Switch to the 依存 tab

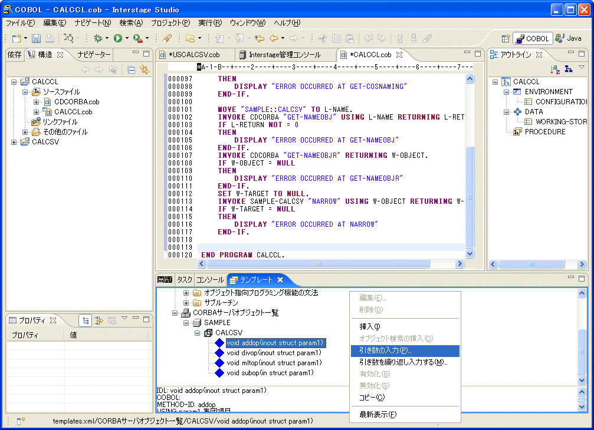tap(14, 55)
